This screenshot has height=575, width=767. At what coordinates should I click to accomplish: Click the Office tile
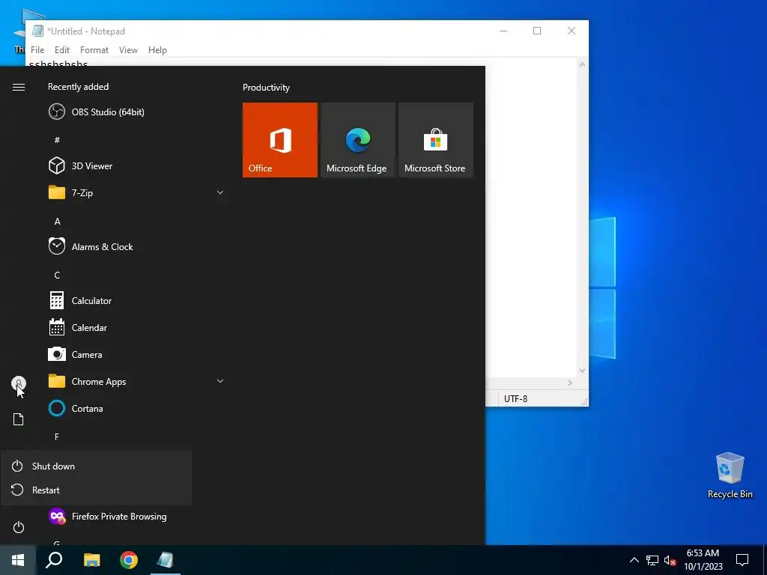click(x=280, y=140)
